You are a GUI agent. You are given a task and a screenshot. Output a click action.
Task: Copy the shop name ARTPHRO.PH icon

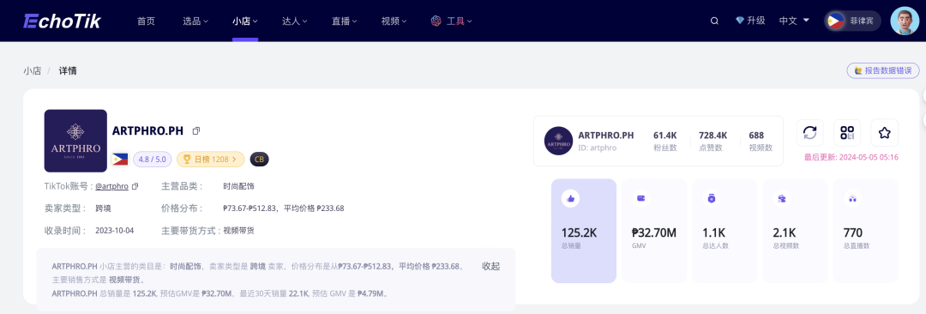pyautogui.click(x=196, y=130)
